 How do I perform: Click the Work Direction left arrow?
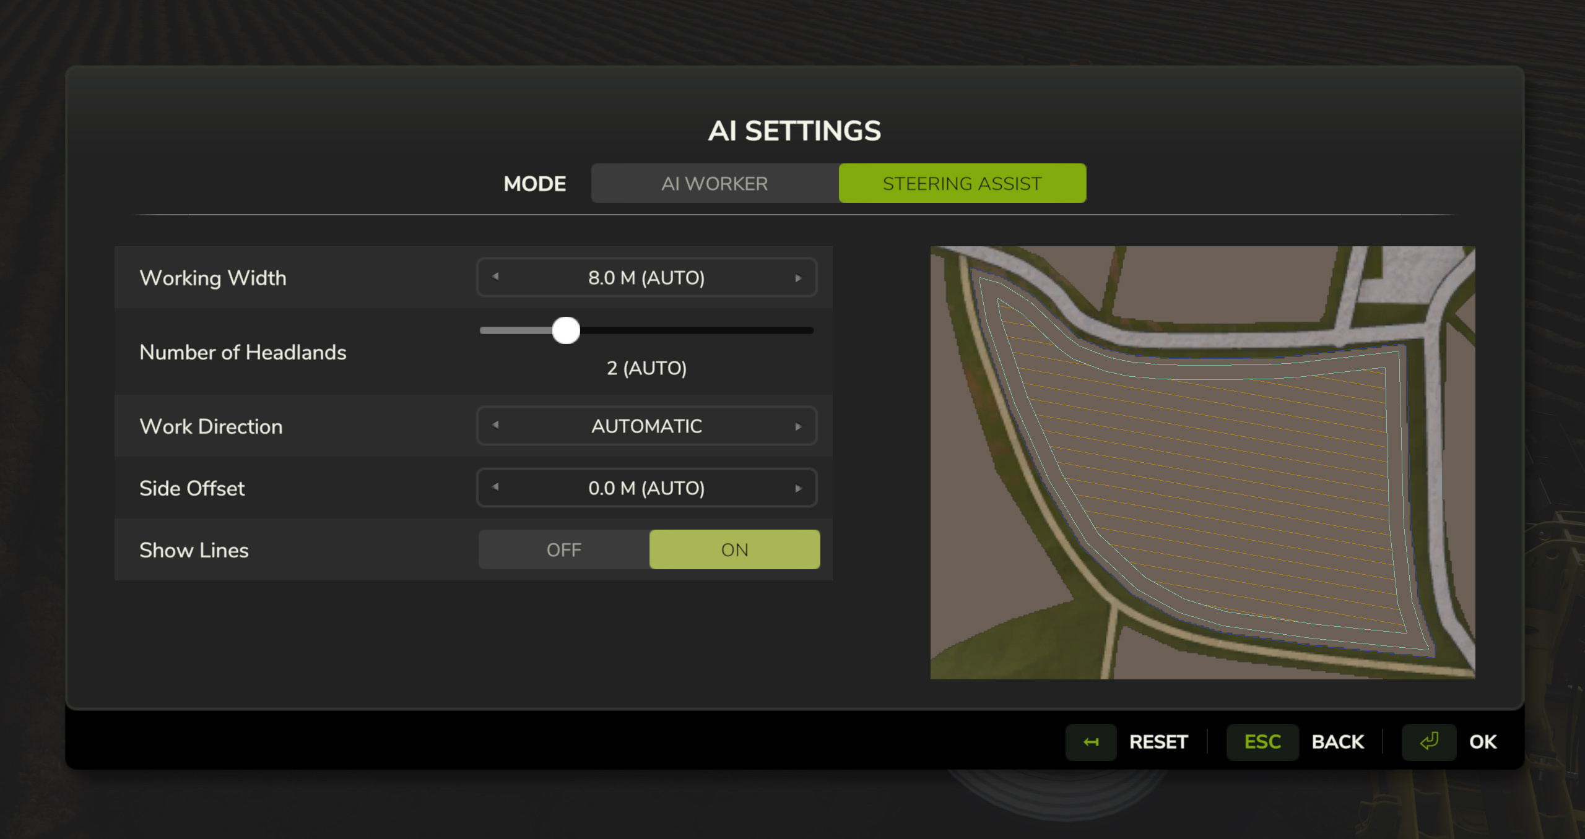coord(495,426)
